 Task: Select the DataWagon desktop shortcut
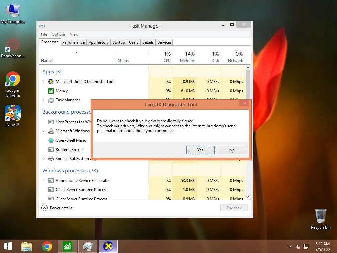[x=13, y=48]
